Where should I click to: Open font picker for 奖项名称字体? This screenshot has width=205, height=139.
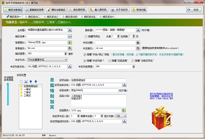(124, 85)
